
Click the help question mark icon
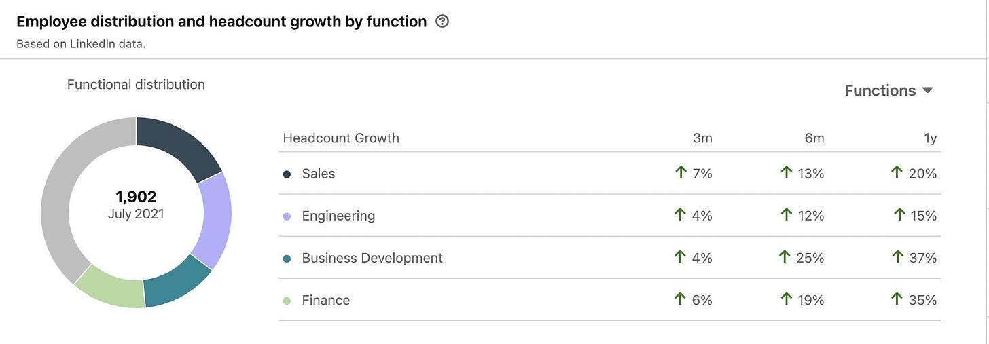pyautogui.click(x=442, y=22)
